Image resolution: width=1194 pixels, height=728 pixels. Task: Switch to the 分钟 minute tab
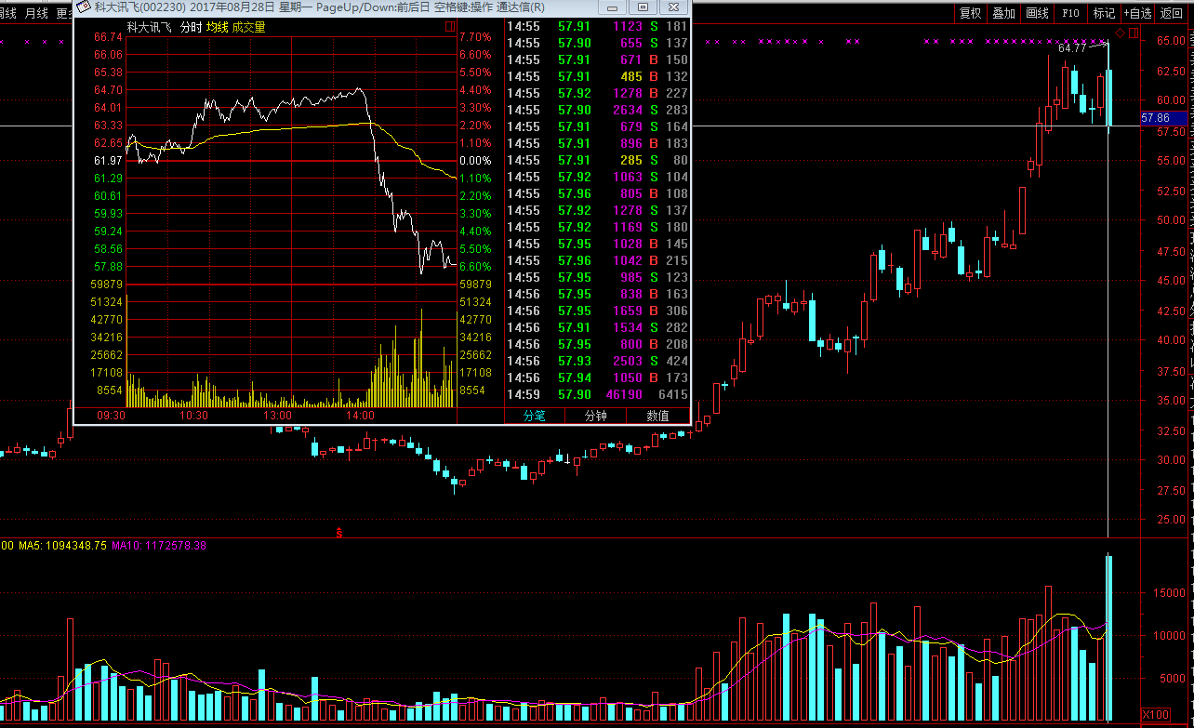(596, 416)
